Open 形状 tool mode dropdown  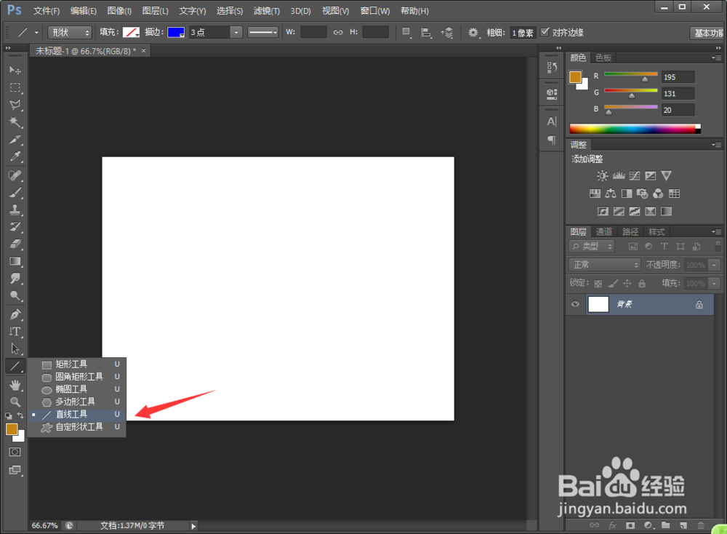pos(70,33)
